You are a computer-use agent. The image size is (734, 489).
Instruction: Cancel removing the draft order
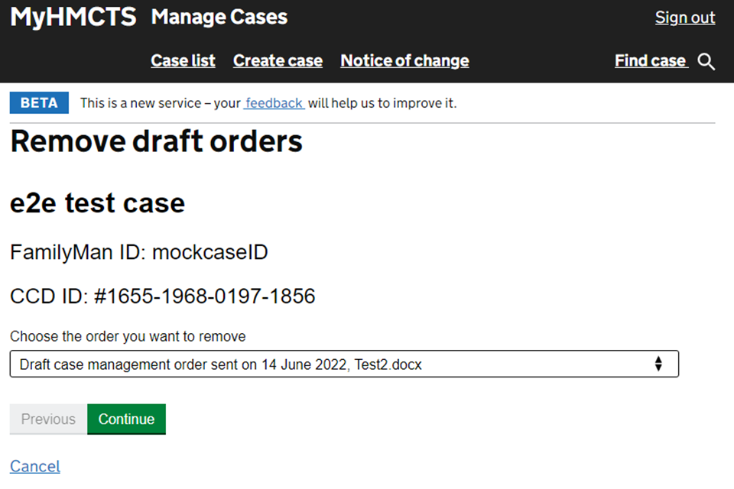tap(34, 466)
